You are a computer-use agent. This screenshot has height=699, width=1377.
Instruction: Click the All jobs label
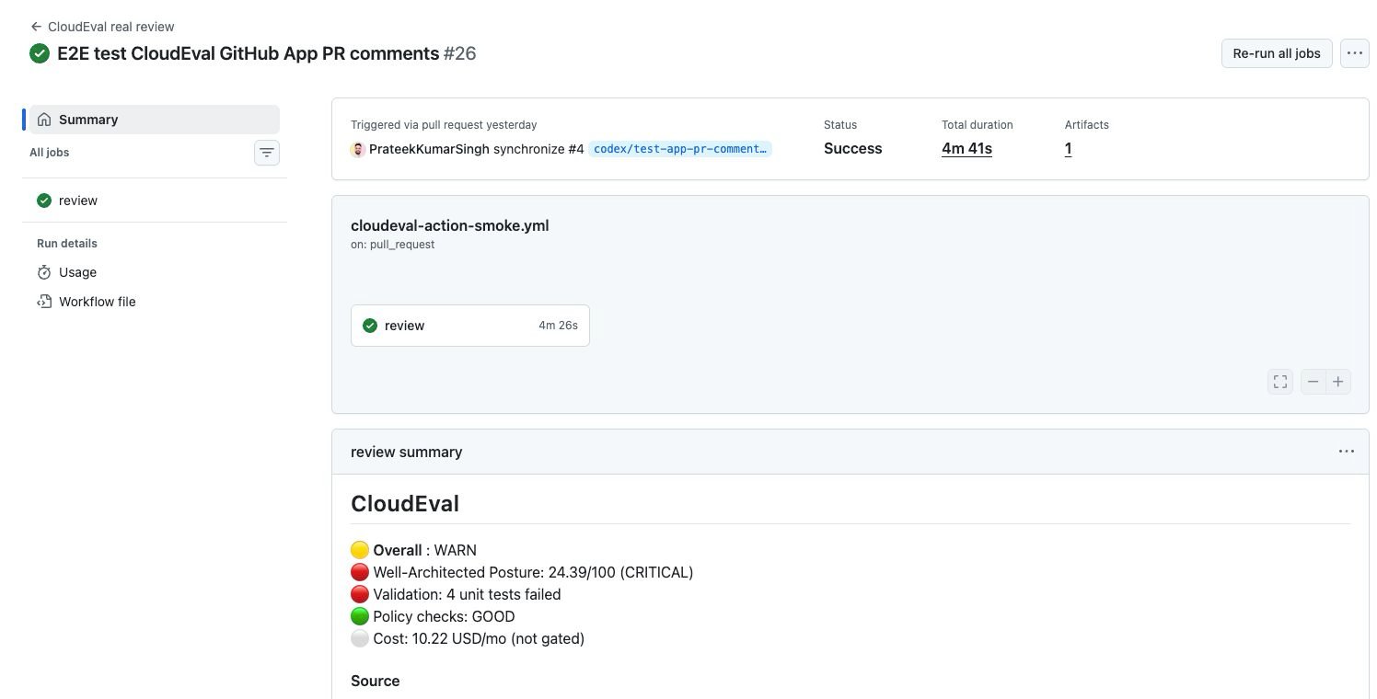[50, 153]
